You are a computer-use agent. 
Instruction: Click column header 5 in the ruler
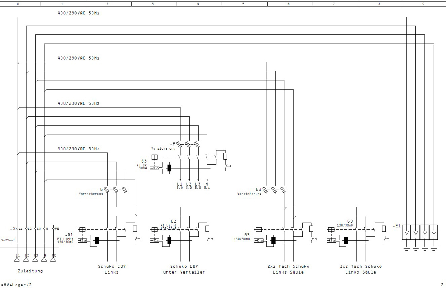tap(243, 4)
